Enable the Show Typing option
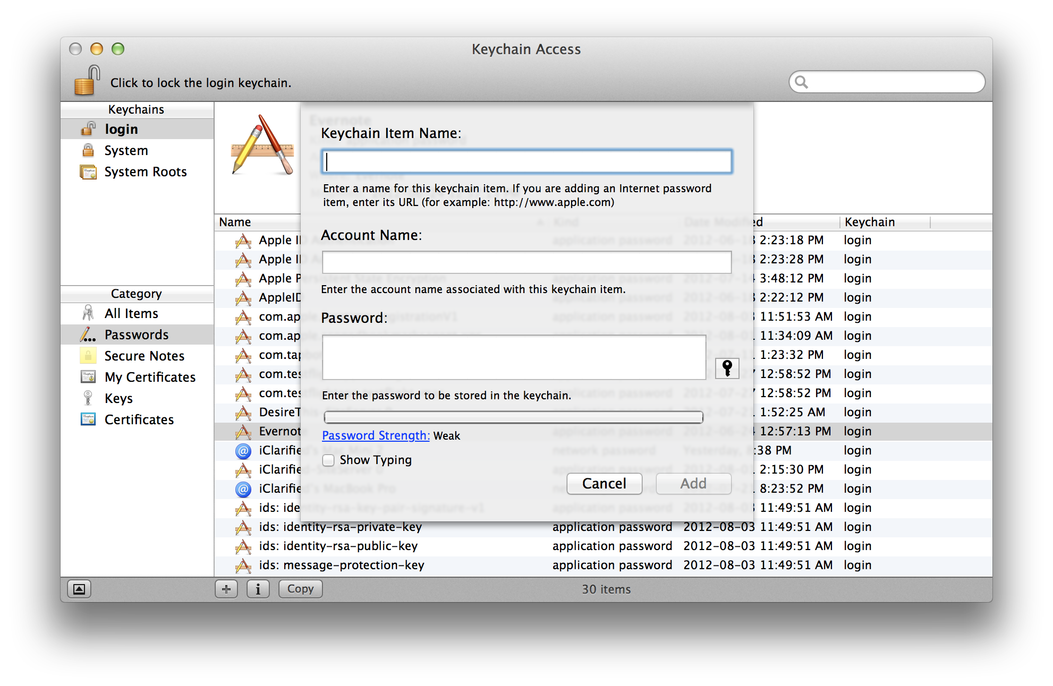Screen dimensions: 1053x686 (x=328, y=459)
